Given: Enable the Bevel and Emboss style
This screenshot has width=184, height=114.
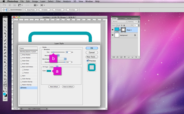Looking at the screenshot, I should point(21,67).
